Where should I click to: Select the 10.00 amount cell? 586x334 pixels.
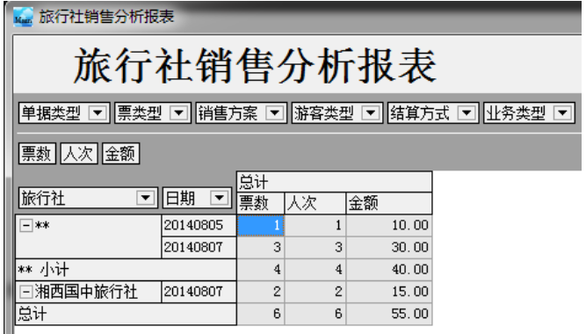click(389, 225)
